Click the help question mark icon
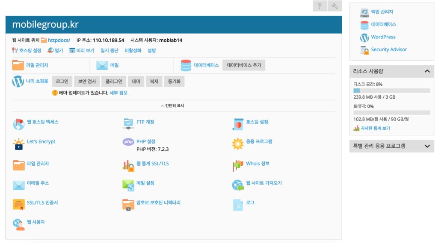The width and height of the screenshot is (438, 243). click(x=320, y=6)
